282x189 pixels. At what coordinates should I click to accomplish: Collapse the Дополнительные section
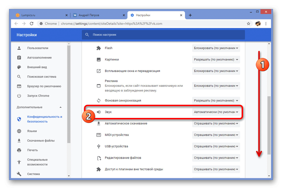(x=61, y=107)
